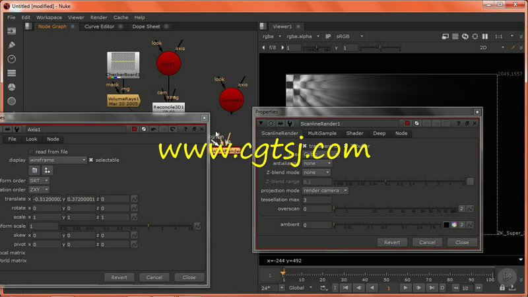This screenshot has height=297, width=528.
Task: Open the Draw nodes brush icon
Action: [11, 45]
